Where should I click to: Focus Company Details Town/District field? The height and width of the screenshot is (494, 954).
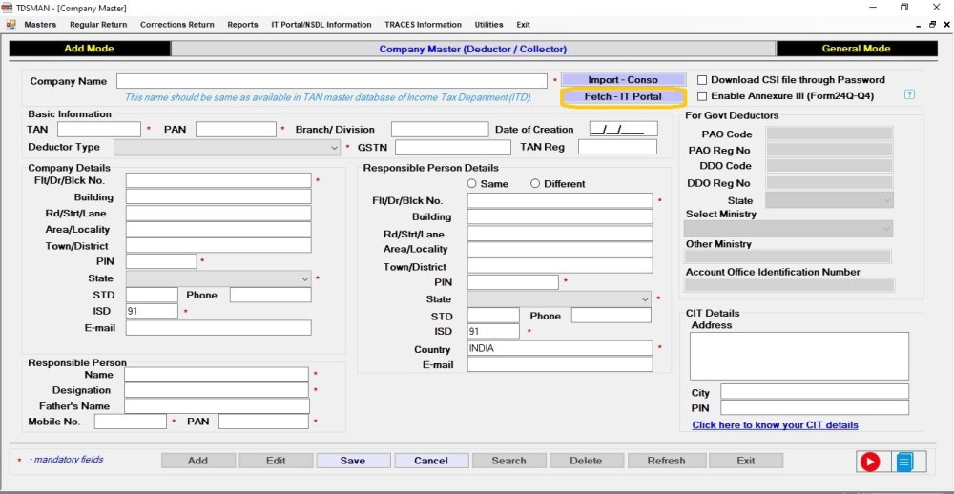coord(218,246)
